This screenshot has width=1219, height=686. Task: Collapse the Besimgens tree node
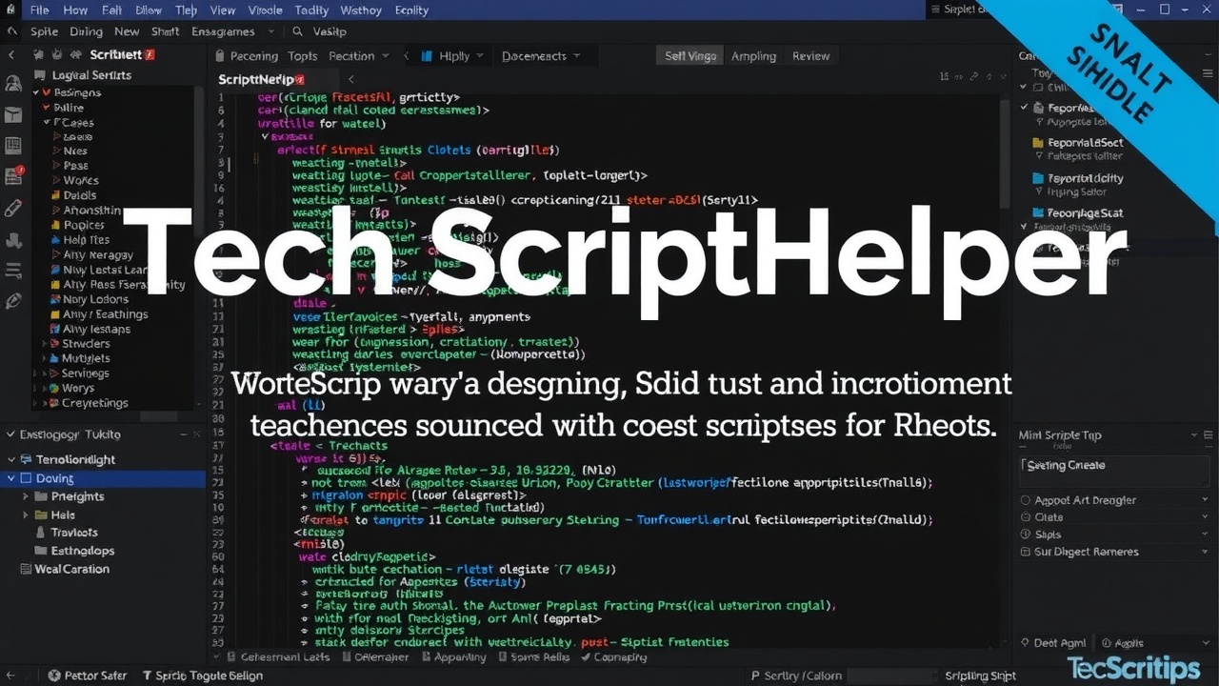35,92
